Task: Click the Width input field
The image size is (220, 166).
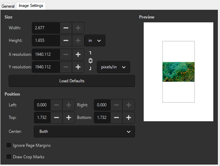Action: point(45,28)
